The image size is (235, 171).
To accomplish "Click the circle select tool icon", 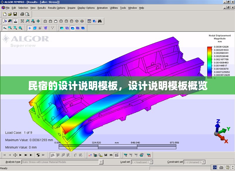I will [20, 28].
